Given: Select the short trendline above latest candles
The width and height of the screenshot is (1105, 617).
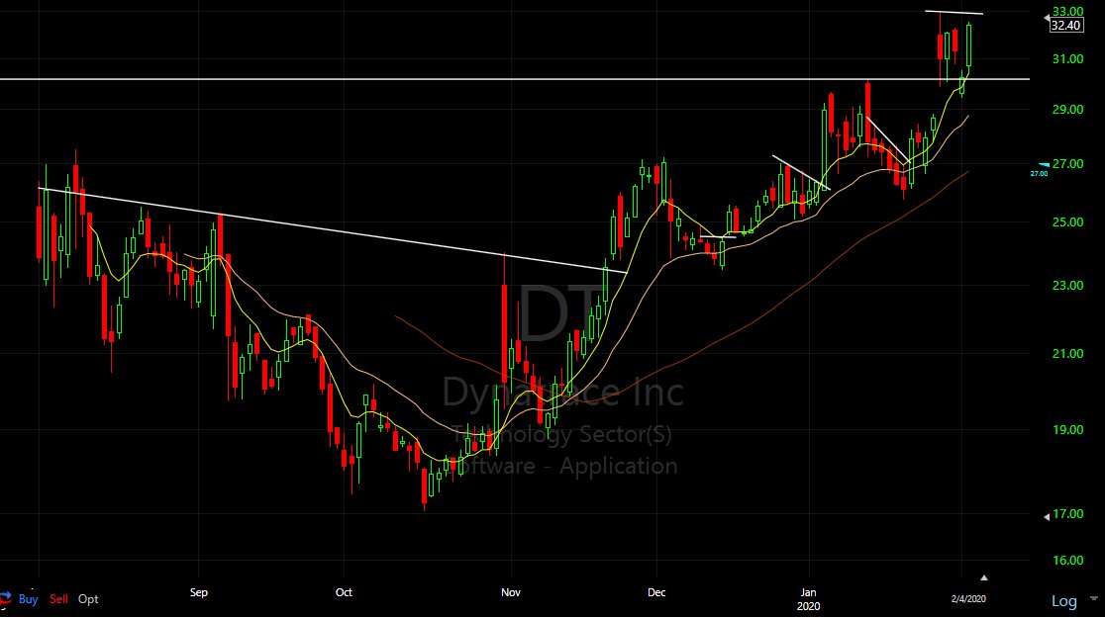Looking at the screenshot, I should 954,12.
